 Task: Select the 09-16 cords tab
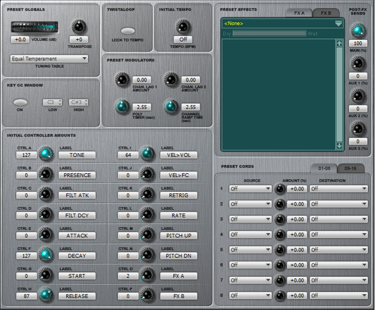click(350, 168)
